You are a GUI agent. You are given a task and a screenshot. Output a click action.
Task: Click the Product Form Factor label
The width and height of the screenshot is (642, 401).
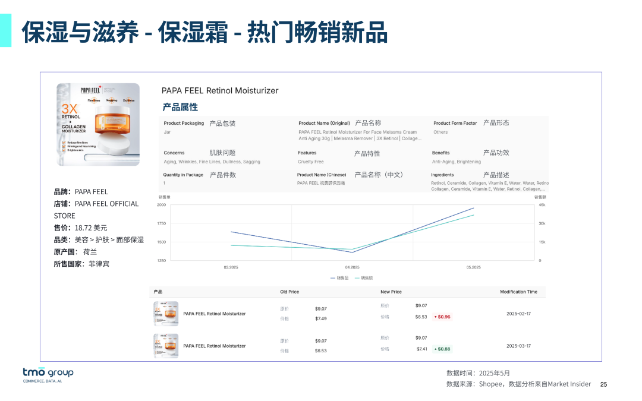455,123
